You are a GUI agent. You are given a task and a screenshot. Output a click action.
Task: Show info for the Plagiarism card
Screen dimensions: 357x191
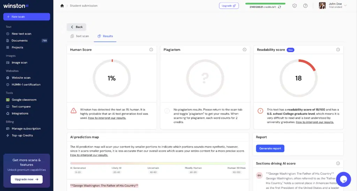point(244,50)
